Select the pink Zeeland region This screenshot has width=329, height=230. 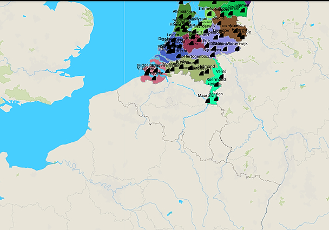coord(144,78)
